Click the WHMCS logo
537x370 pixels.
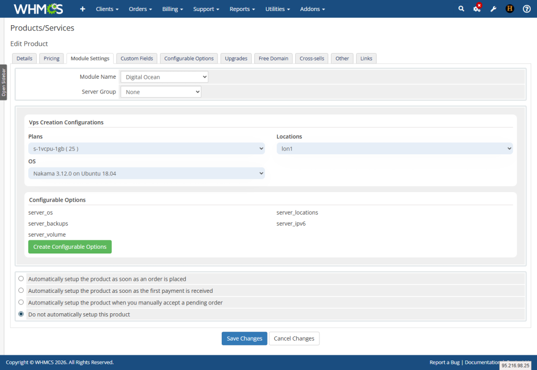tap(37, 8)
